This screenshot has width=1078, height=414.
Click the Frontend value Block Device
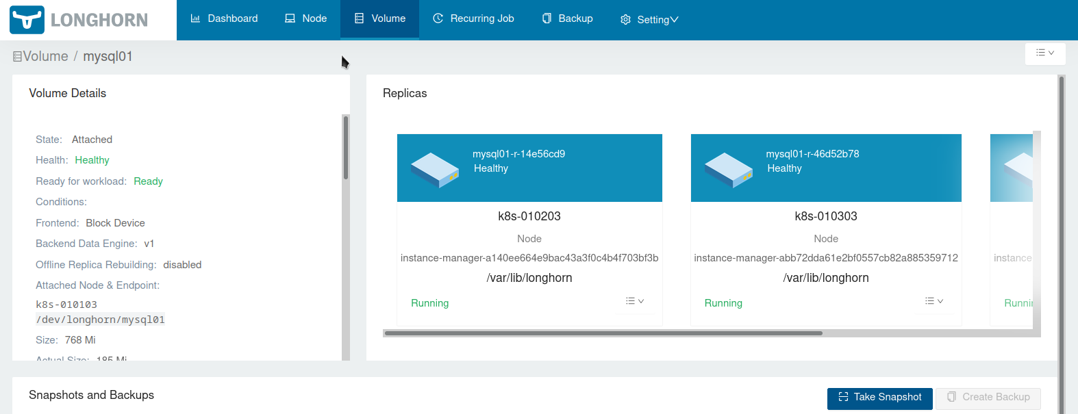coord(115,223)
